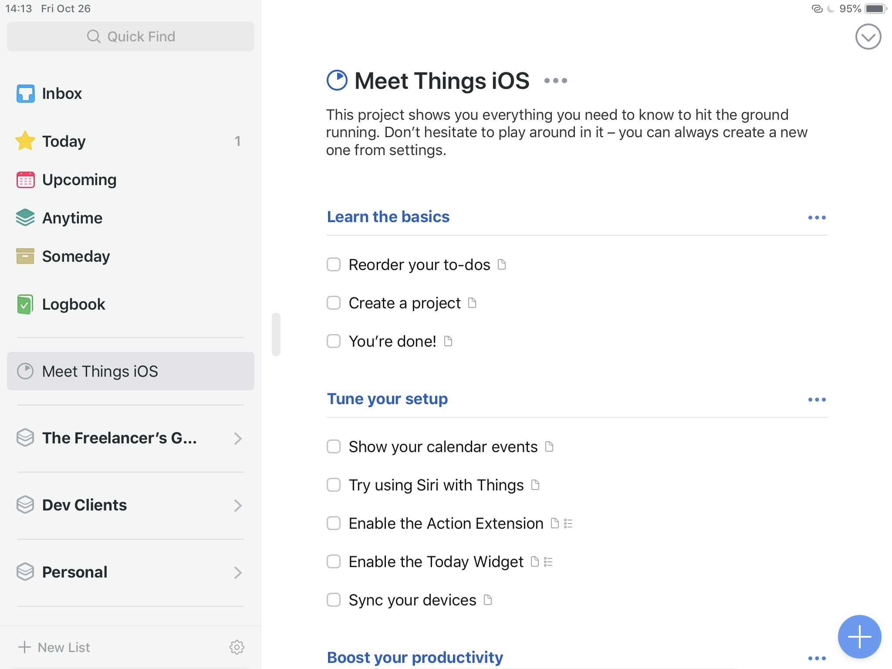The height and width of the screenshot is (669, 892).
Task: Open the Someday archive box icon
Action: (25, 256)
